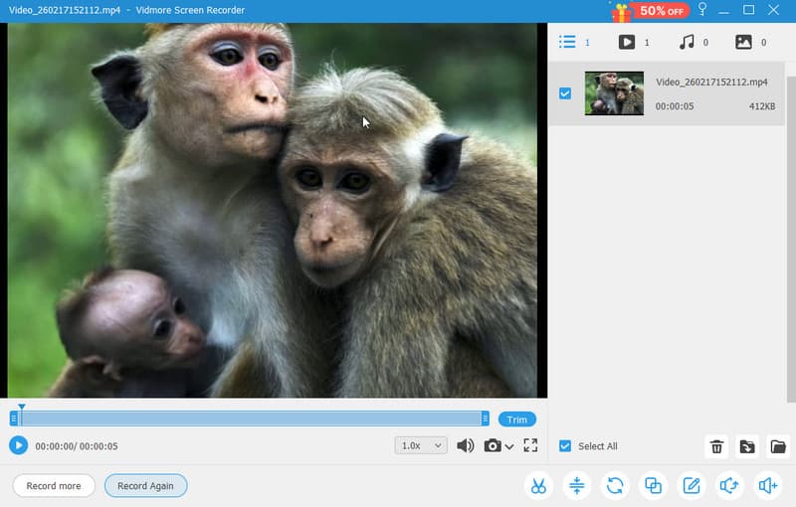Maximize the Vidmore Screen Recorder window

coord(748,10)
